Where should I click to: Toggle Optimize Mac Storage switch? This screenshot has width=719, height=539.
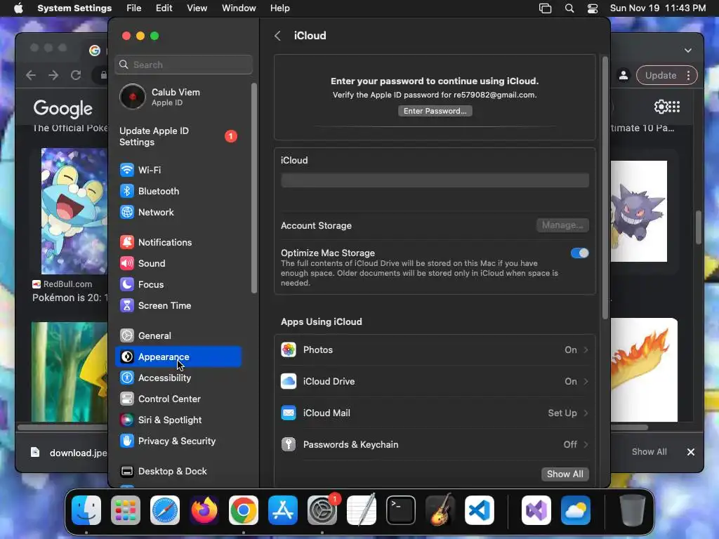pyautogui.click(x=579, y=253)
